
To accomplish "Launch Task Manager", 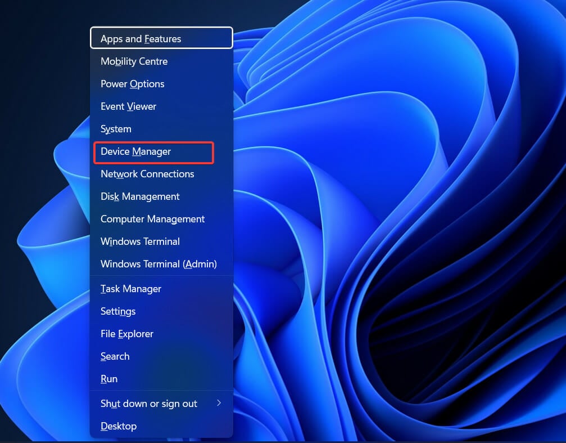I will point(131,289).
